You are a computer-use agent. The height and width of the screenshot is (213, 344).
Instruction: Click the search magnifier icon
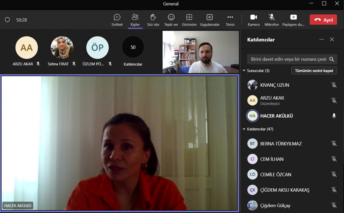click(x=332, y=59)
